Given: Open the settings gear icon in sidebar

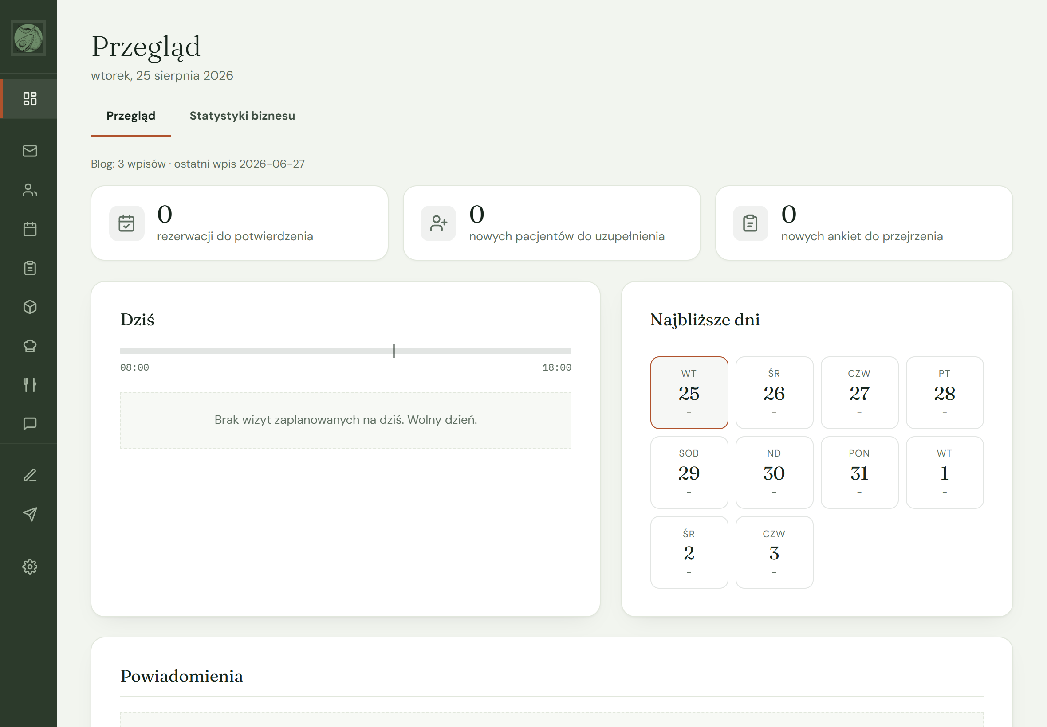Looking at the screenshot, I should click(30, 567).
